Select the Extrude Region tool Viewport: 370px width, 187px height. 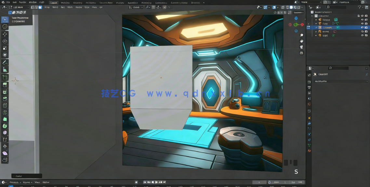(x=5, y=85)
